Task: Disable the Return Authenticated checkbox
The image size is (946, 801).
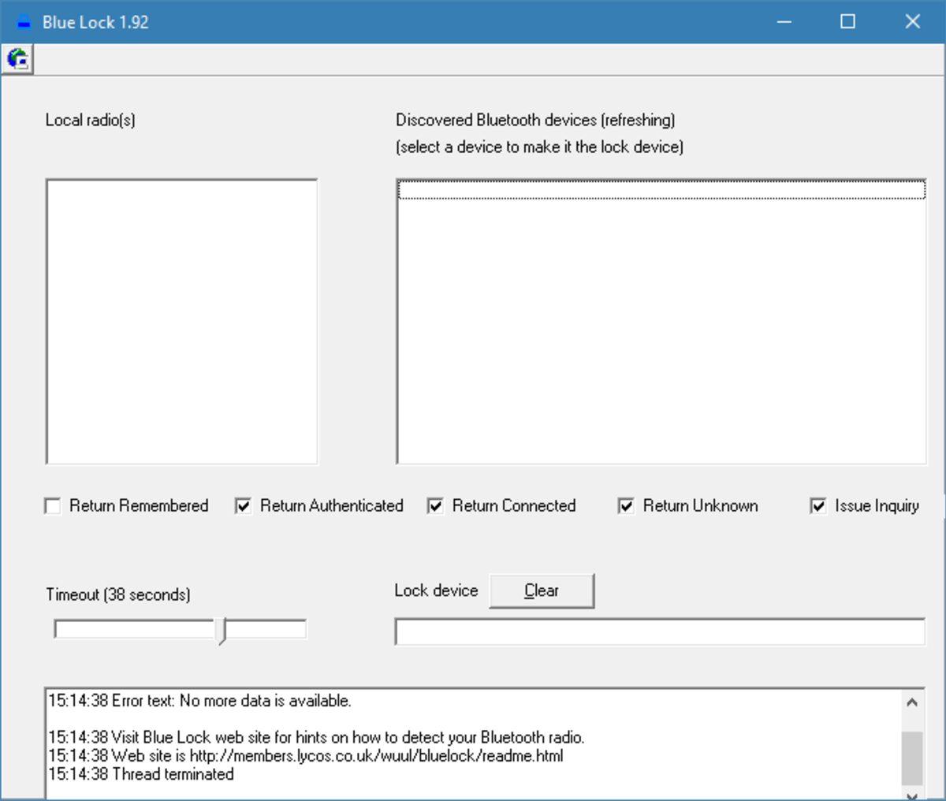Action: [x=244, y=505]
